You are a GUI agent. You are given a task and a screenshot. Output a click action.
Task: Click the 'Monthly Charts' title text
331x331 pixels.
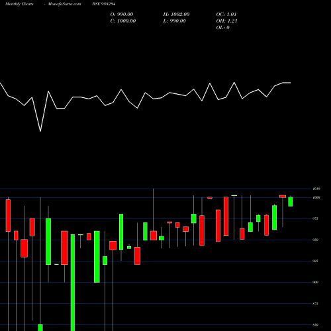(19, 4)
